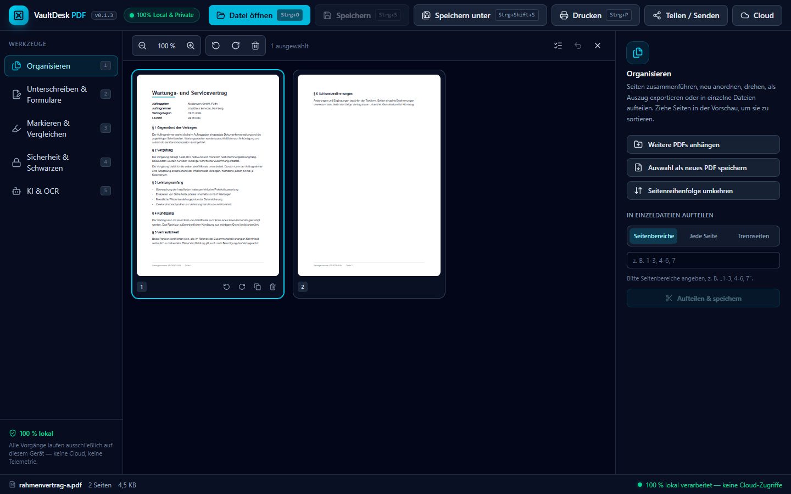Print document via Drucken button

(x=595, y=15)
